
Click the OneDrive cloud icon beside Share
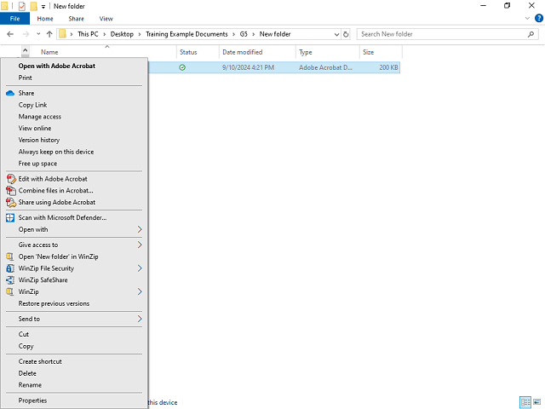10,93
